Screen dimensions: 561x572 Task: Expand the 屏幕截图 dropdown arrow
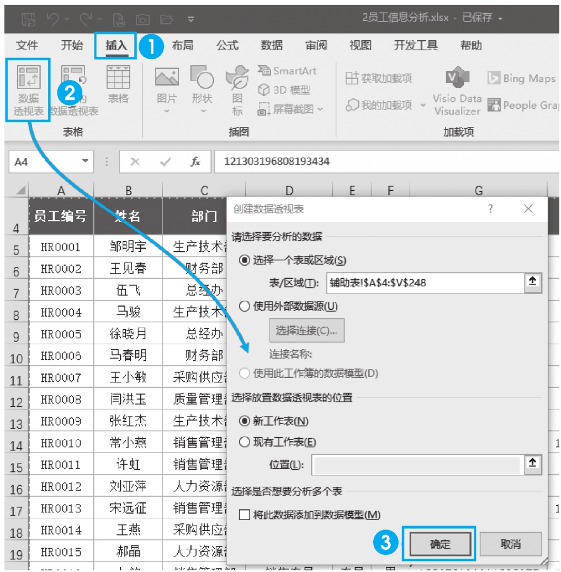point(320,109)
